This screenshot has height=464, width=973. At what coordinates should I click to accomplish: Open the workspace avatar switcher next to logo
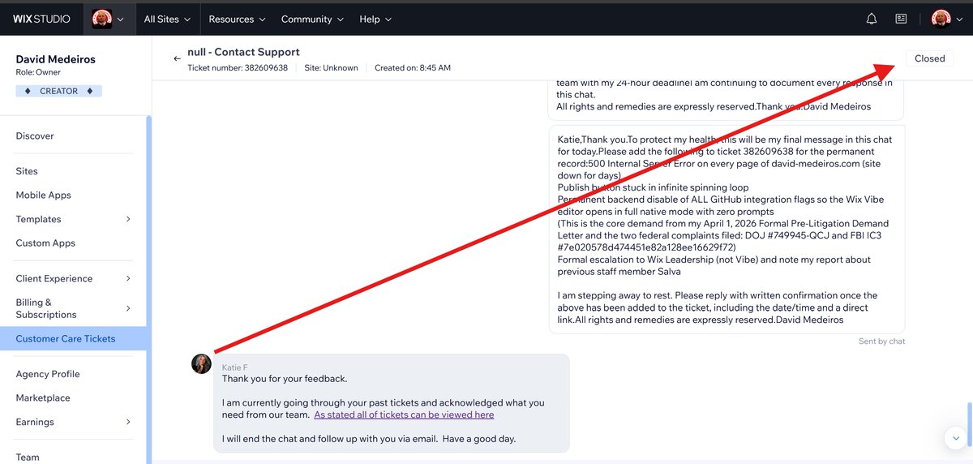pos(108,19)
